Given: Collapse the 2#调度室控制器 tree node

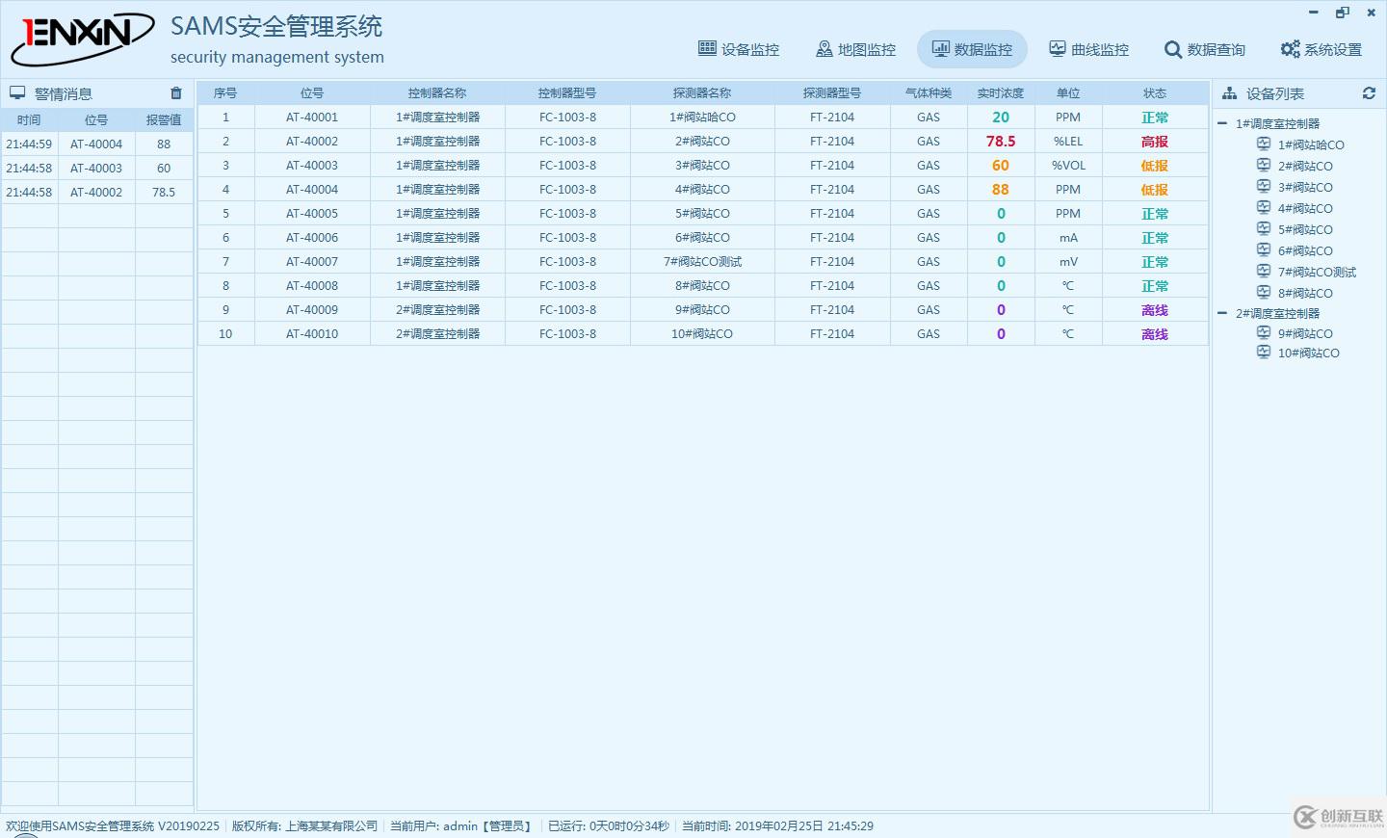Looking at the screenshot, I should (1222, 313).
